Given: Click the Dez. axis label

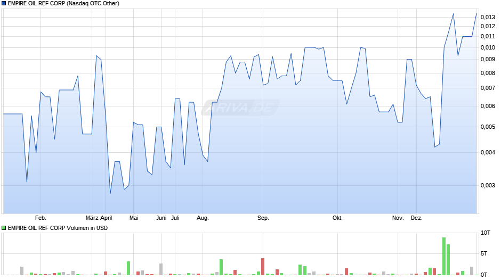Looking at the screenshot, I should 416,218.
